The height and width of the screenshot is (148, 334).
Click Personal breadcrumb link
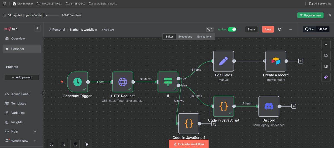(x=57, y=29)
